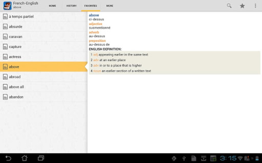Click the blue headword 'above'
This screenshot has height=163, width=262.
click(94, 15)
